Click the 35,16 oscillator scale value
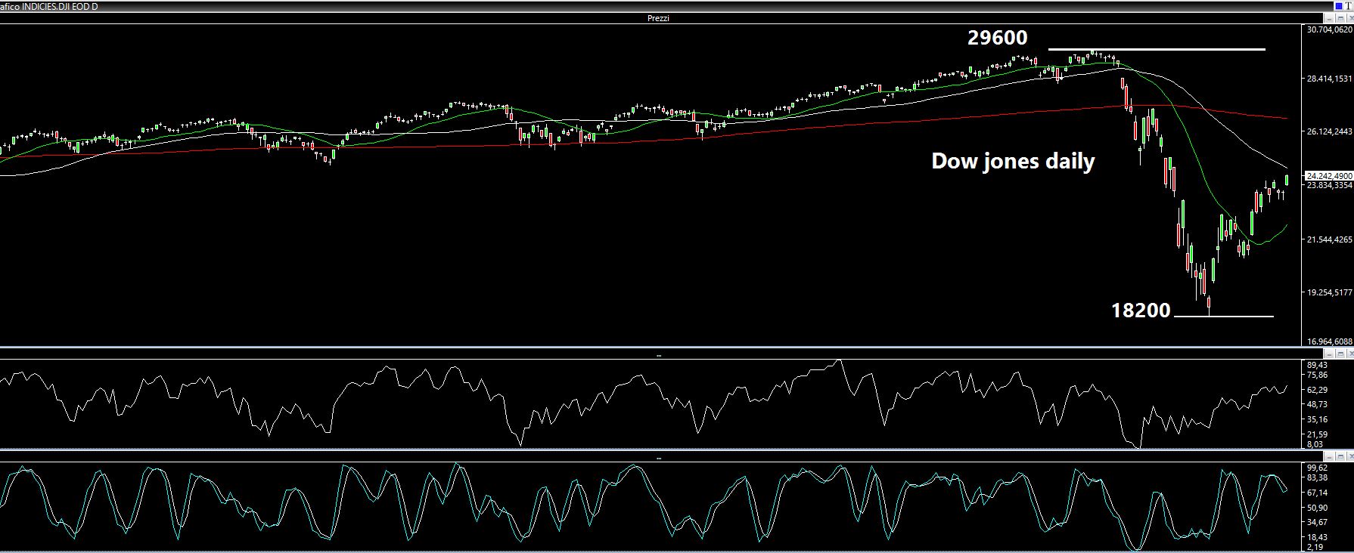 click(x=1317, y=419)
